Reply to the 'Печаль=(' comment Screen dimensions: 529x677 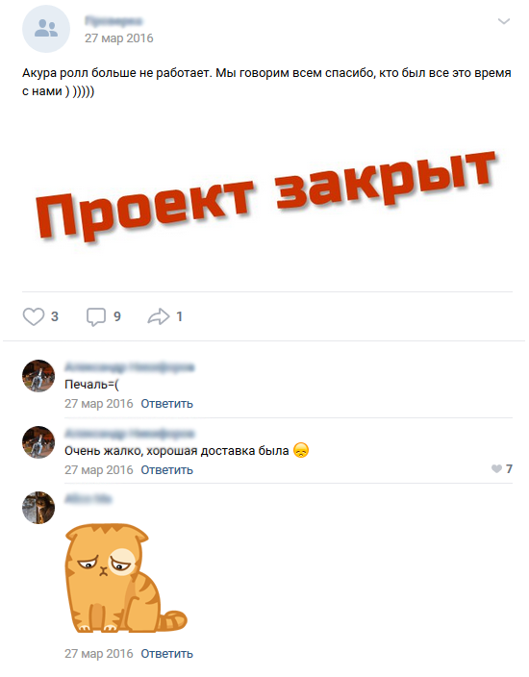(166, 404)
